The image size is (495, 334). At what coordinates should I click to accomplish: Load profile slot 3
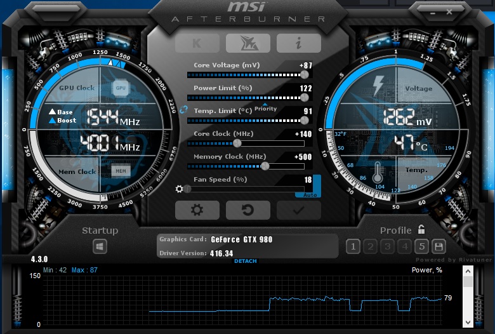click(387, 246)
